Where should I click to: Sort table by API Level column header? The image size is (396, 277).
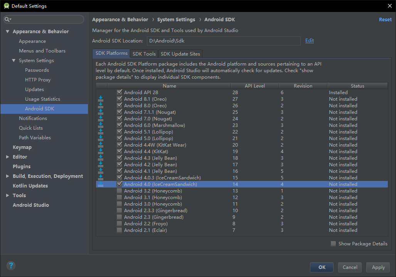pos(255,86)
